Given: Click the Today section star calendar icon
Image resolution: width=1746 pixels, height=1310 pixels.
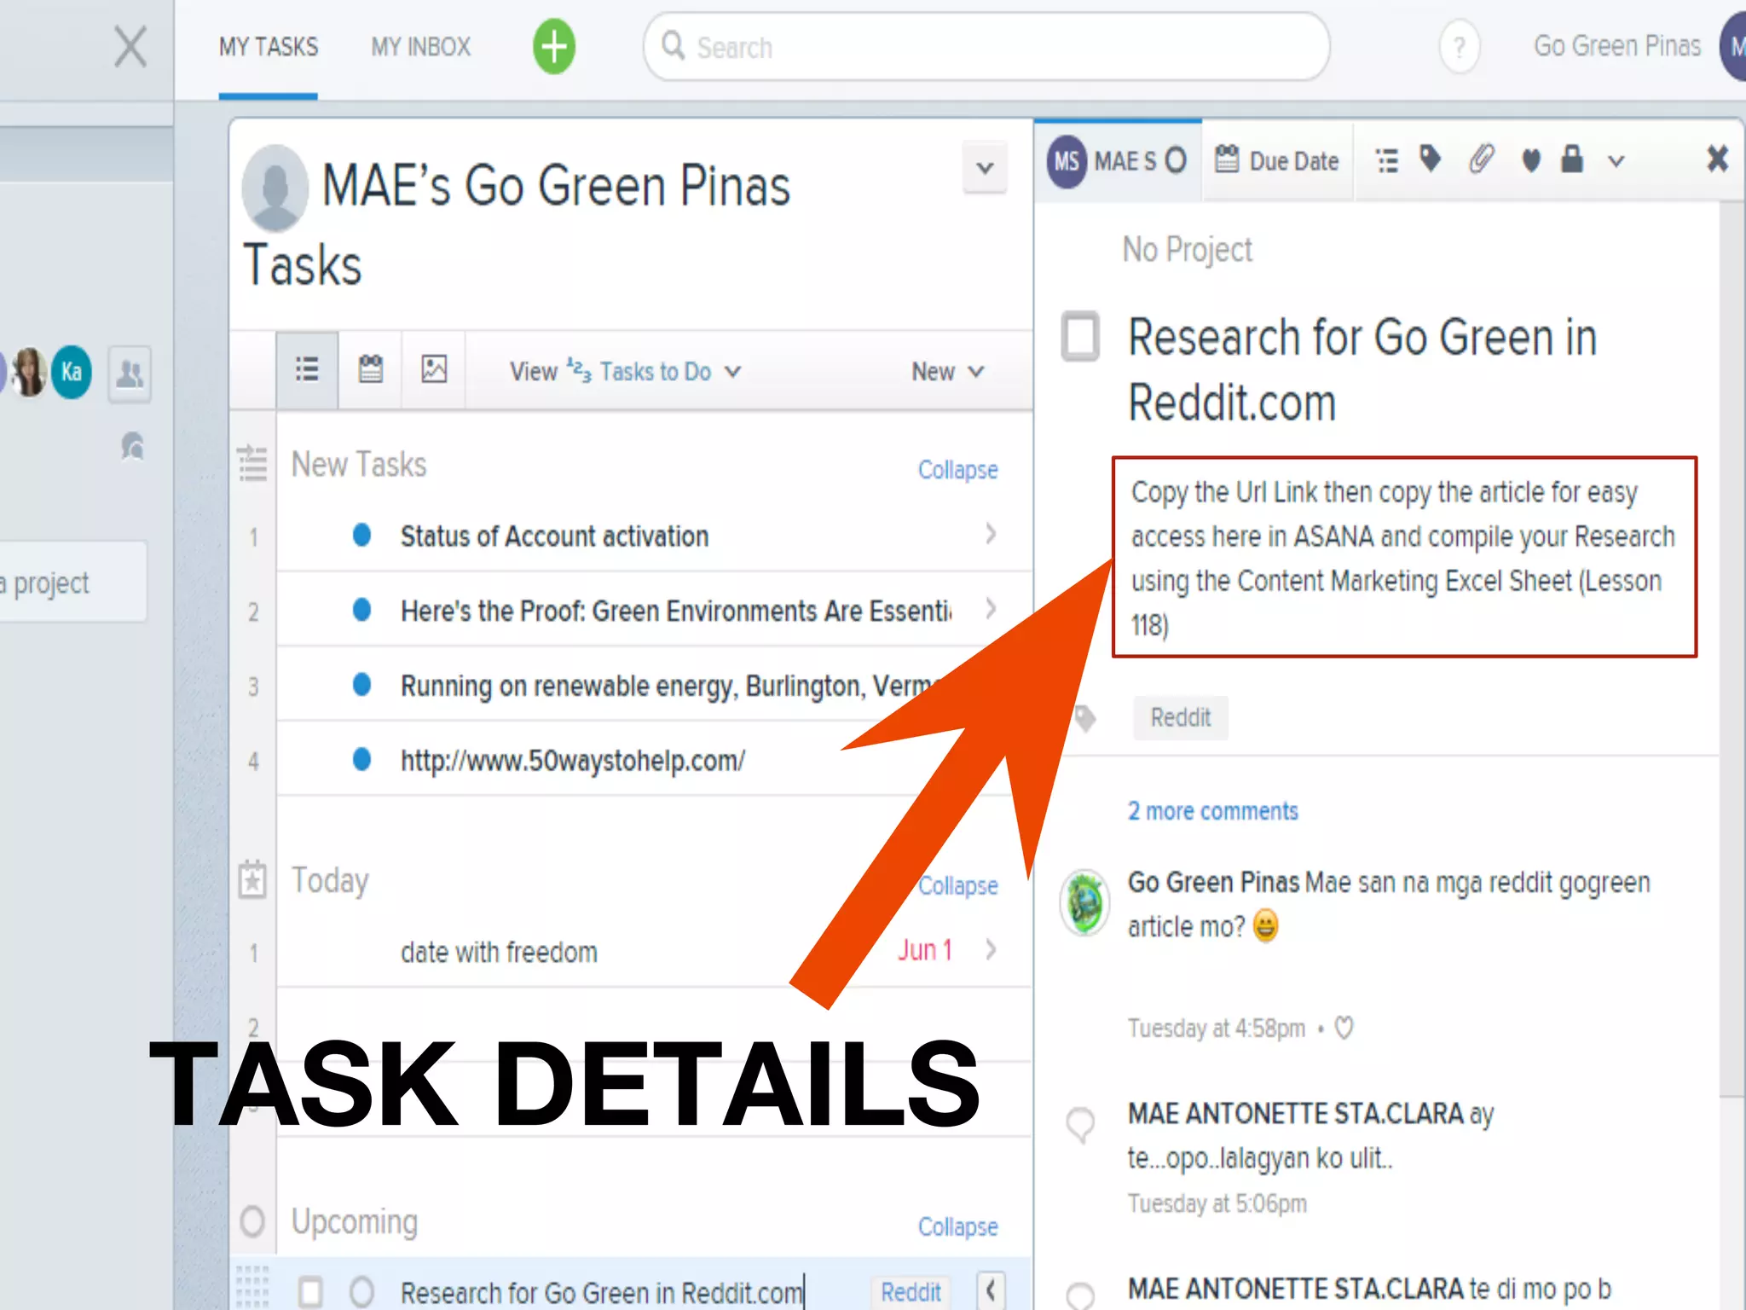Looking at the screenshot, I should [x=252, y=879].
